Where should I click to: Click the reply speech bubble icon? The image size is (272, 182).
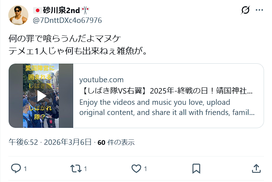[16, 168]
